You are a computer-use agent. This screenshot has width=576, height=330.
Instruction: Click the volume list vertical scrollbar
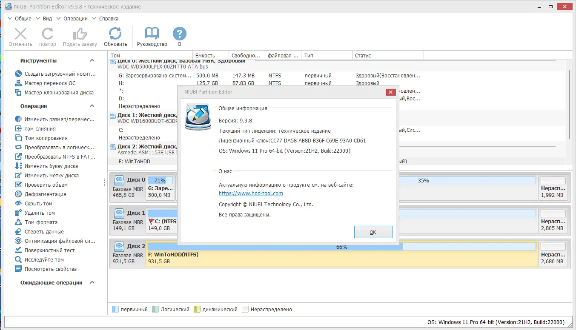click(x=569, y=105)
